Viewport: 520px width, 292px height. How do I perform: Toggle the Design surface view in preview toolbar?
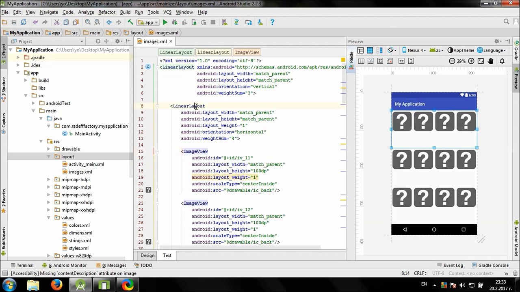(360, 50)
